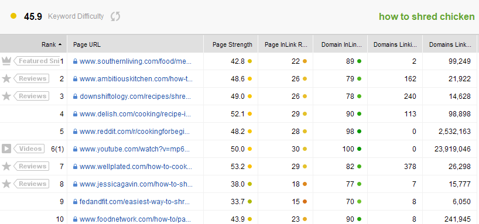Click the star icon for jessicagavin row
Screen dimensions: 479x224
[6, 184]
